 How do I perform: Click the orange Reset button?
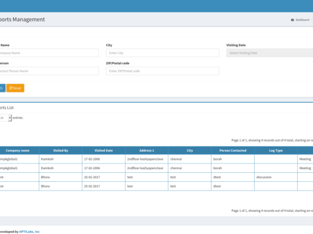coord(15,88)
